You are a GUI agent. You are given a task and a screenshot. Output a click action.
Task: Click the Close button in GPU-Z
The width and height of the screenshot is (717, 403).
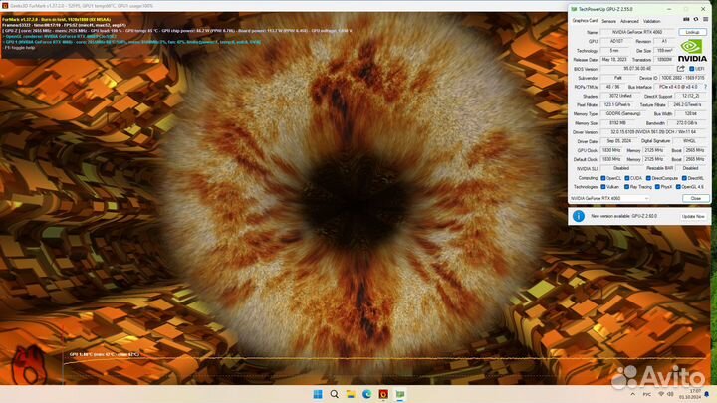point(695,198)
